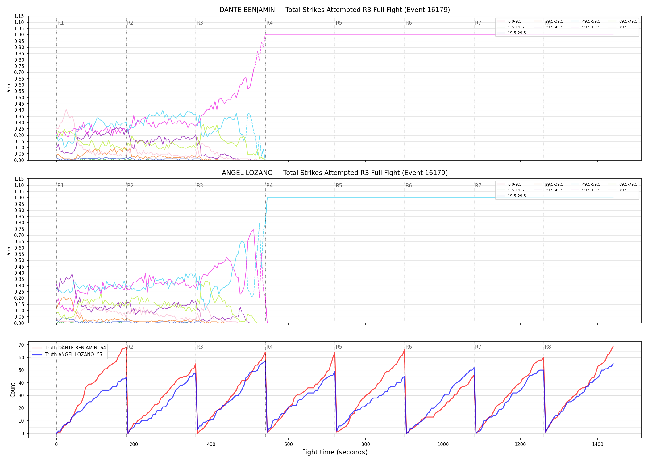Screen dimensions: 648x463
Task: Select '79.5+' legend entry in Angel Lozano chart
Action: click(620, 190)
